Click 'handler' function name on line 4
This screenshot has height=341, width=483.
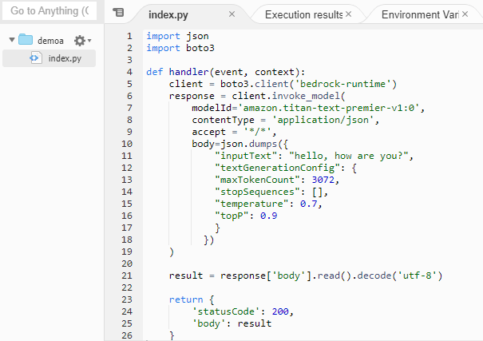click(x=189, y=72)
